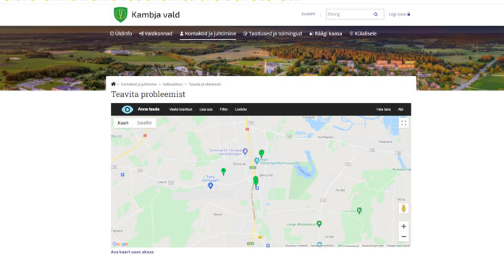Zoom out the map with minus button
Viewport: 504px width, 265px height.
click(404, 237)
